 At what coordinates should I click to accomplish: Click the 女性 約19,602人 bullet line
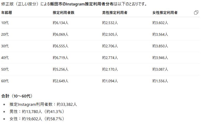tap(37, 119)
